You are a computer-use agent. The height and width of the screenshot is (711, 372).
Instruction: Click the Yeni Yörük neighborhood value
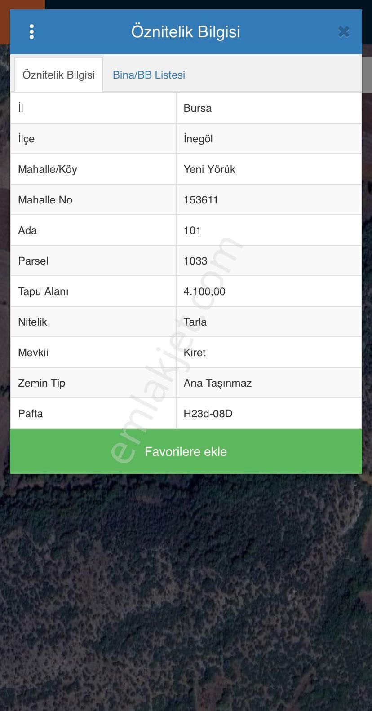(x=209, y=169)
